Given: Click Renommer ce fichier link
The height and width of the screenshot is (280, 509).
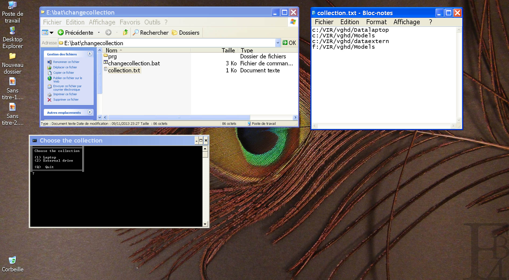Looking at the screenshot, I should (x=66, y=62).
